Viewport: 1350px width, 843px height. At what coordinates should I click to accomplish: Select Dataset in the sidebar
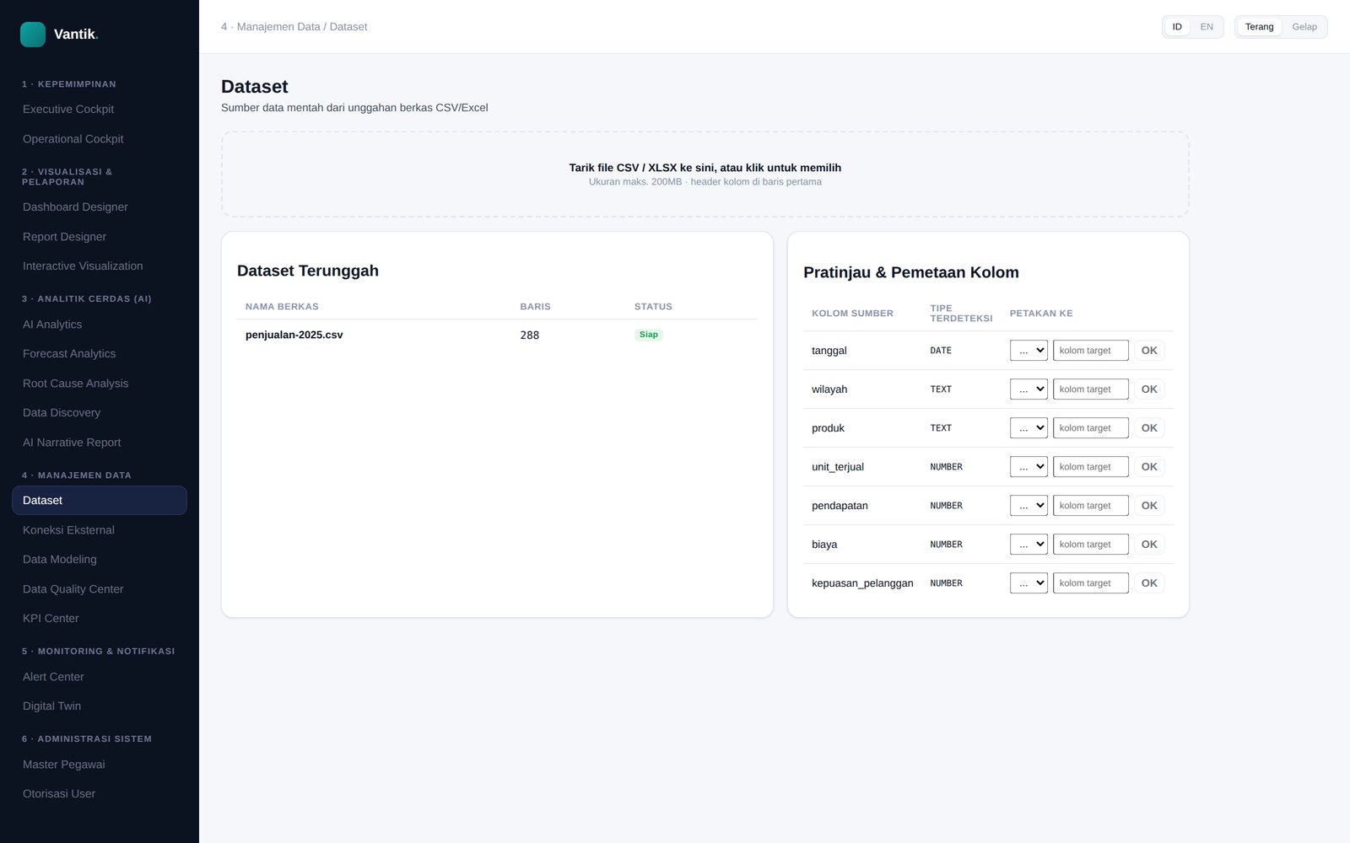(x=100, y=501)
